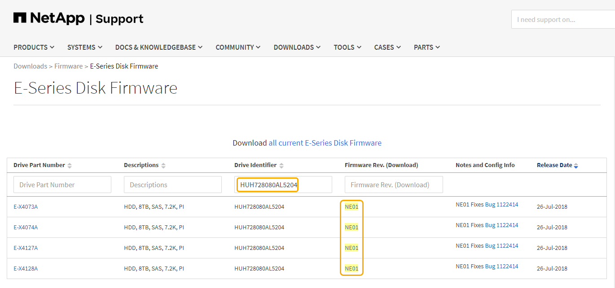The height and width of the screenshot is (288, 615).
Task: Download NE01 firmware for E-X4128A
Action: click(x=351, y=268)
